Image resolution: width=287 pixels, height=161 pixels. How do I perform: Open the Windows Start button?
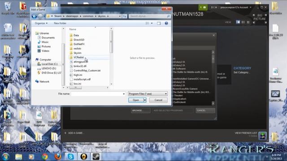5,157
